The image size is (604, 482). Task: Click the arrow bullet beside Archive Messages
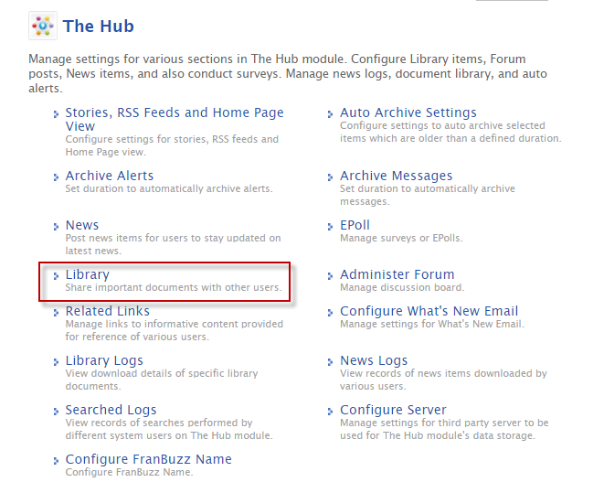point(330,177)
